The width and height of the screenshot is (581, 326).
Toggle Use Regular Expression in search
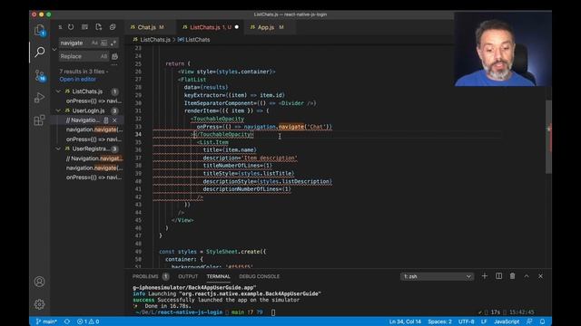(113, 43)
